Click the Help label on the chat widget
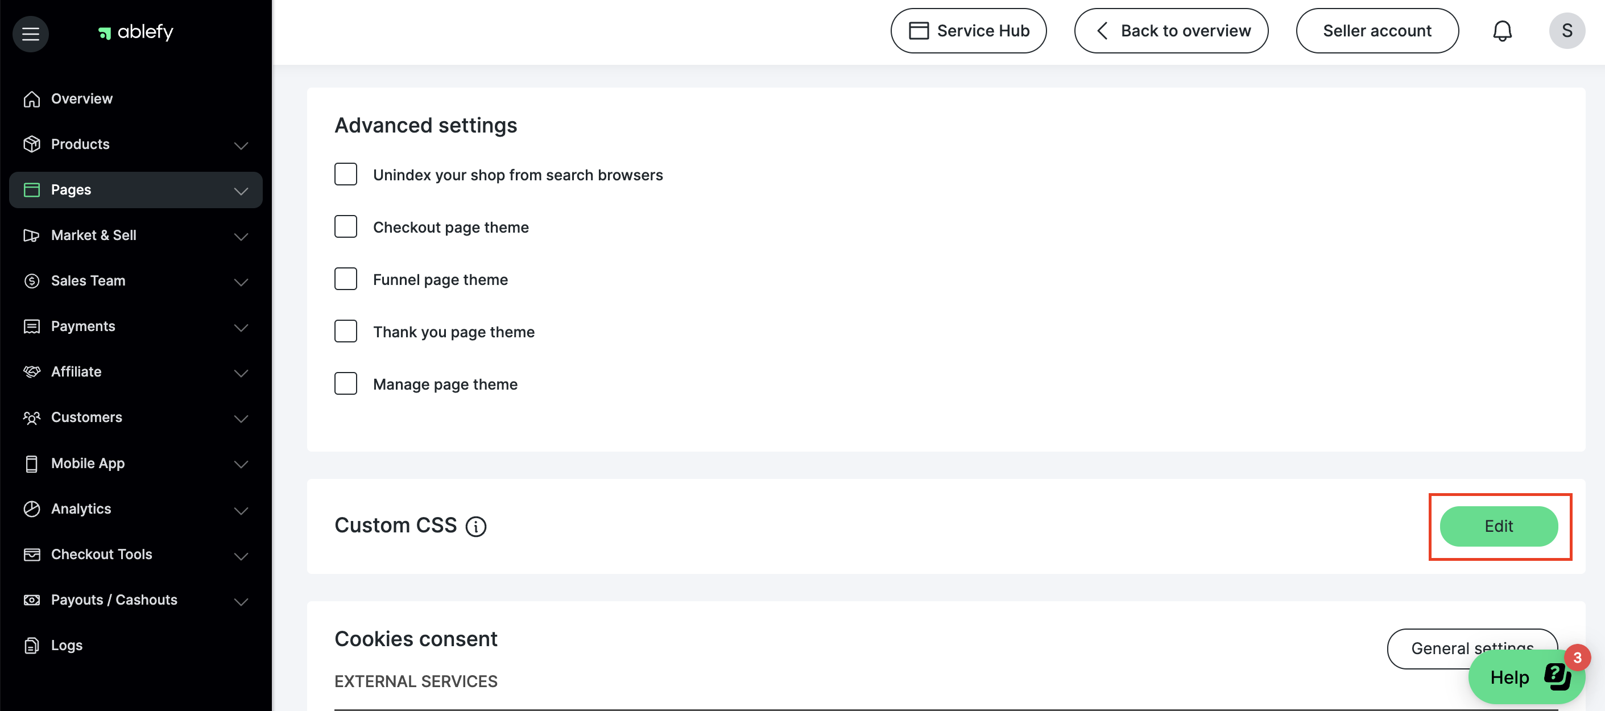The width and height of the screenshot is (1605, 711). [x=1509, y=677]
